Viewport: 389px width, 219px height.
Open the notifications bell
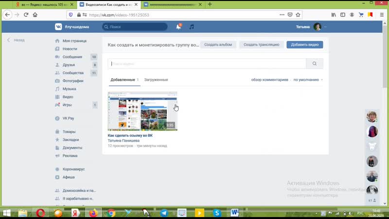tap(178, 27)
